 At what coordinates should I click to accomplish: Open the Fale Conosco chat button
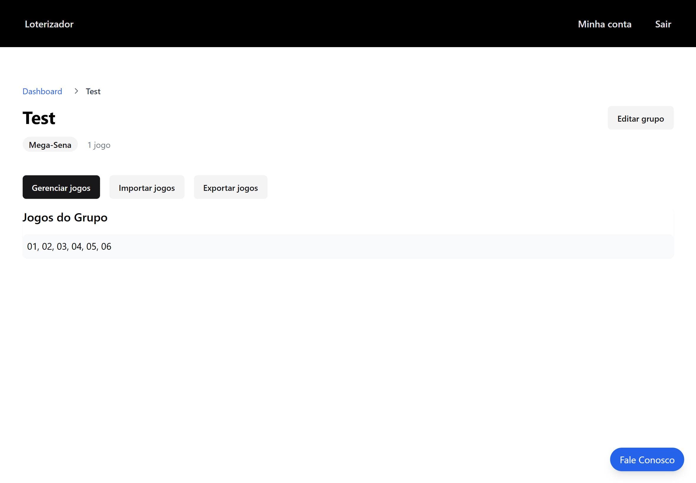[x=647, y=459]
